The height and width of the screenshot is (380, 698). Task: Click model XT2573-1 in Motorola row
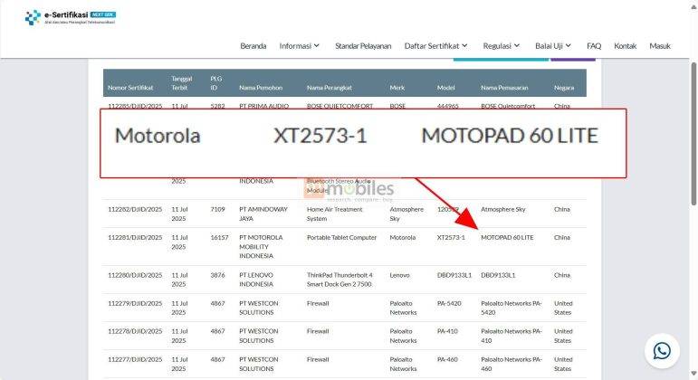click(451, 238)
